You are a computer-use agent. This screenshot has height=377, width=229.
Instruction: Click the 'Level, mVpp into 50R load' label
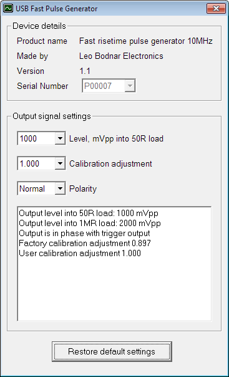117,139
